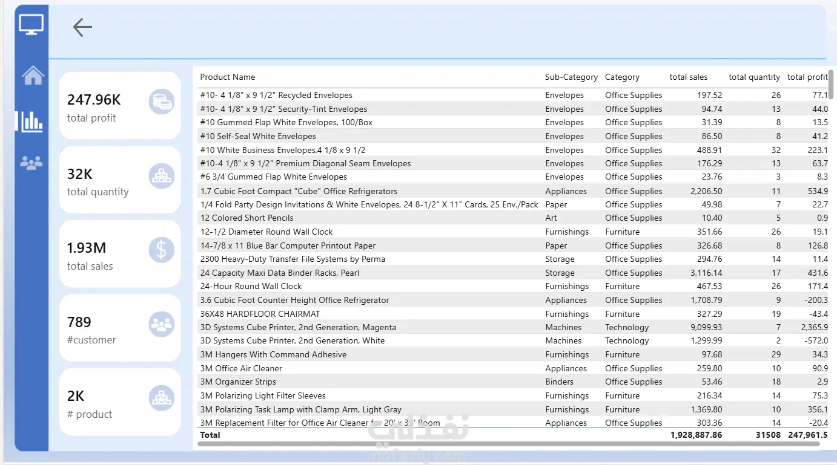Sort table by Product Name column header
The image size is (837, 465).
[228, 77]
